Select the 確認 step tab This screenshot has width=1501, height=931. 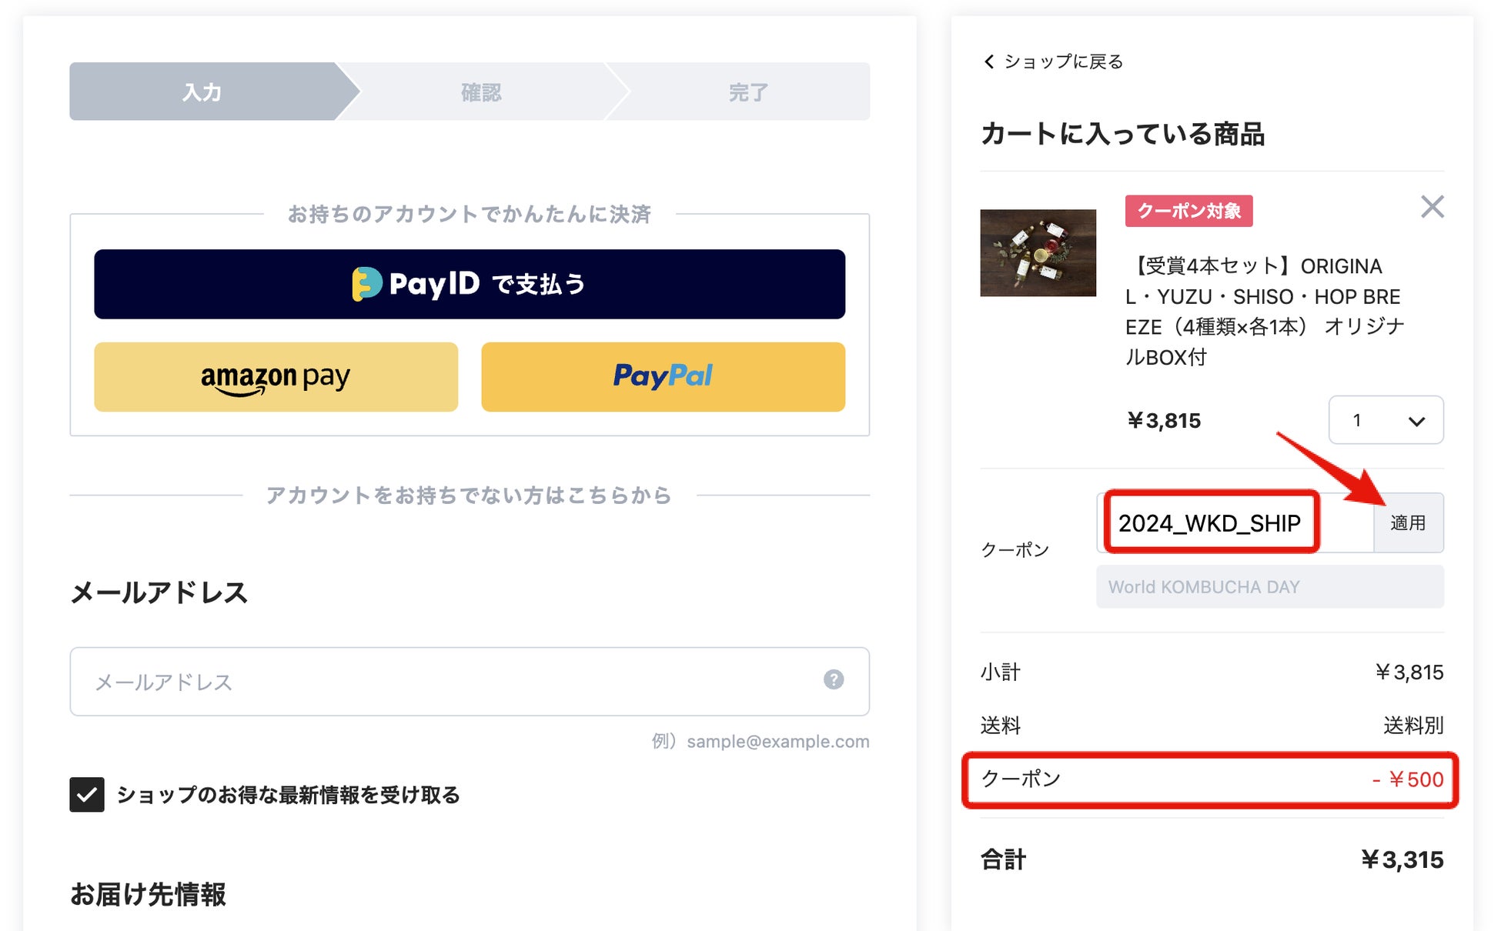(481, 92)
